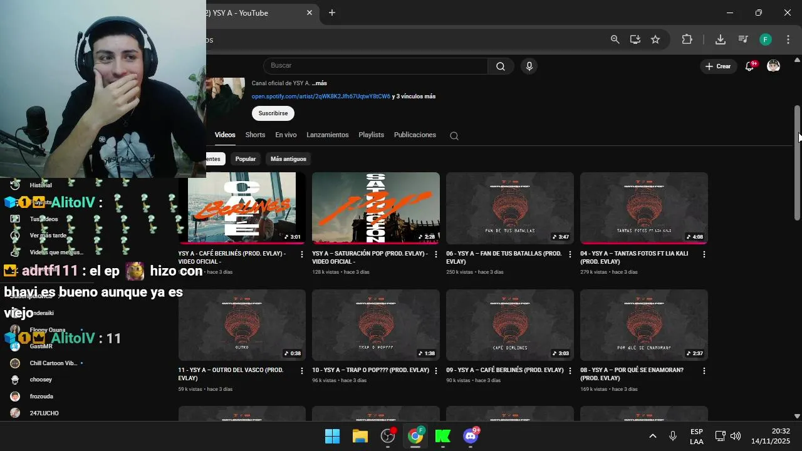
Task: Open Chrome media controls icon
Action: pos(743,39)
